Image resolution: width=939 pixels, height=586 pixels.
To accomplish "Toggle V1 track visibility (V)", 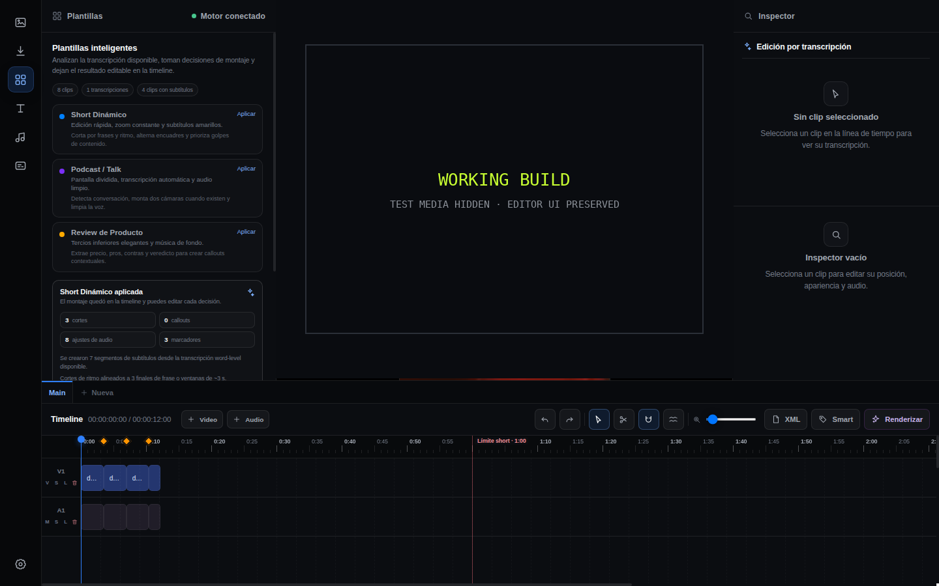I will click(x=47, y=483).
